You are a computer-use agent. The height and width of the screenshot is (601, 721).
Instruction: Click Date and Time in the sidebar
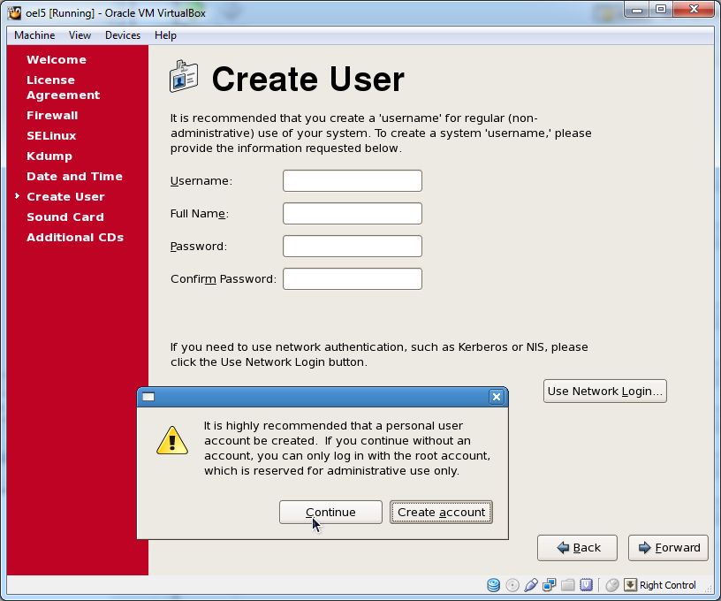click(74, 177)
